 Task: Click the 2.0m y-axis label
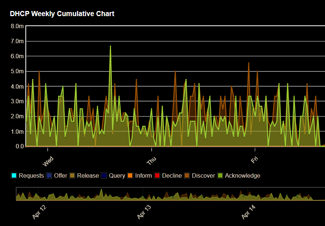coord(17,116)
